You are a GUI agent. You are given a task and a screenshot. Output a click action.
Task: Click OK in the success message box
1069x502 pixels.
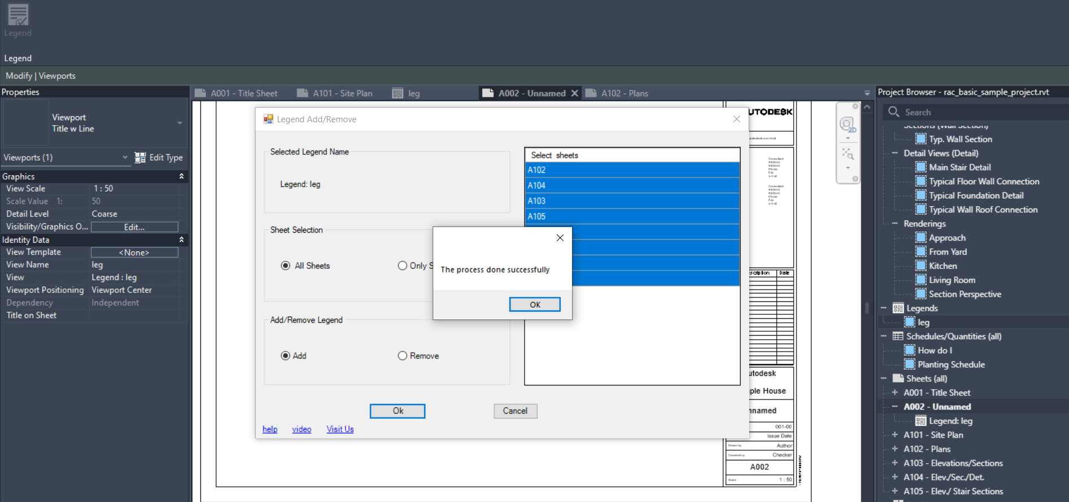(x=534, y=304)
